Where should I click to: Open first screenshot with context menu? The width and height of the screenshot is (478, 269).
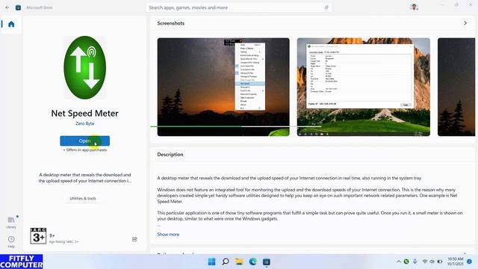223,87
